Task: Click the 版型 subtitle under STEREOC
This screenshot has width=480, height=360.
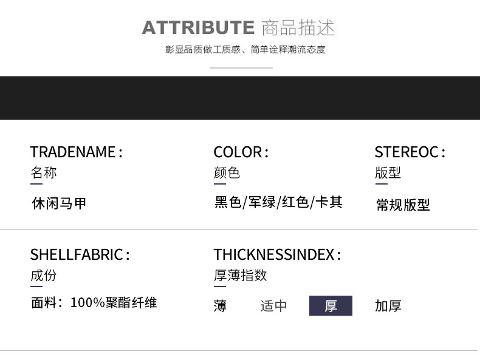Action: click(x=388, y=173)
